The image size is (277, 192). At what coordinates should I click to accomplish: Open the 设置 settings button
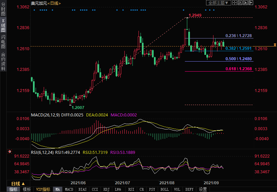coord(203,189)
